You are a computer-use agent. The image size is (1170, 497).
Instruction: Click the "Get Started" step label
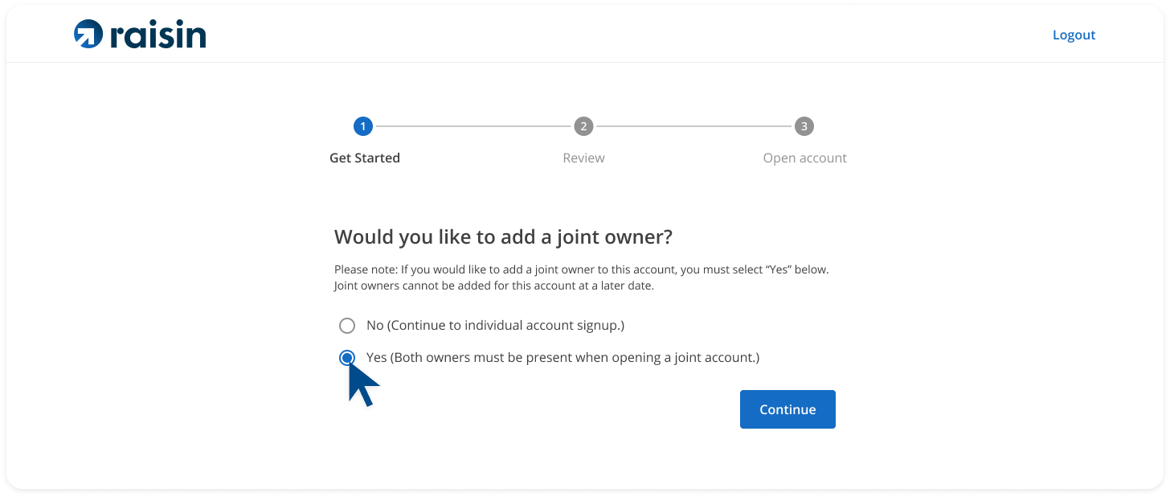coord(365,158)
